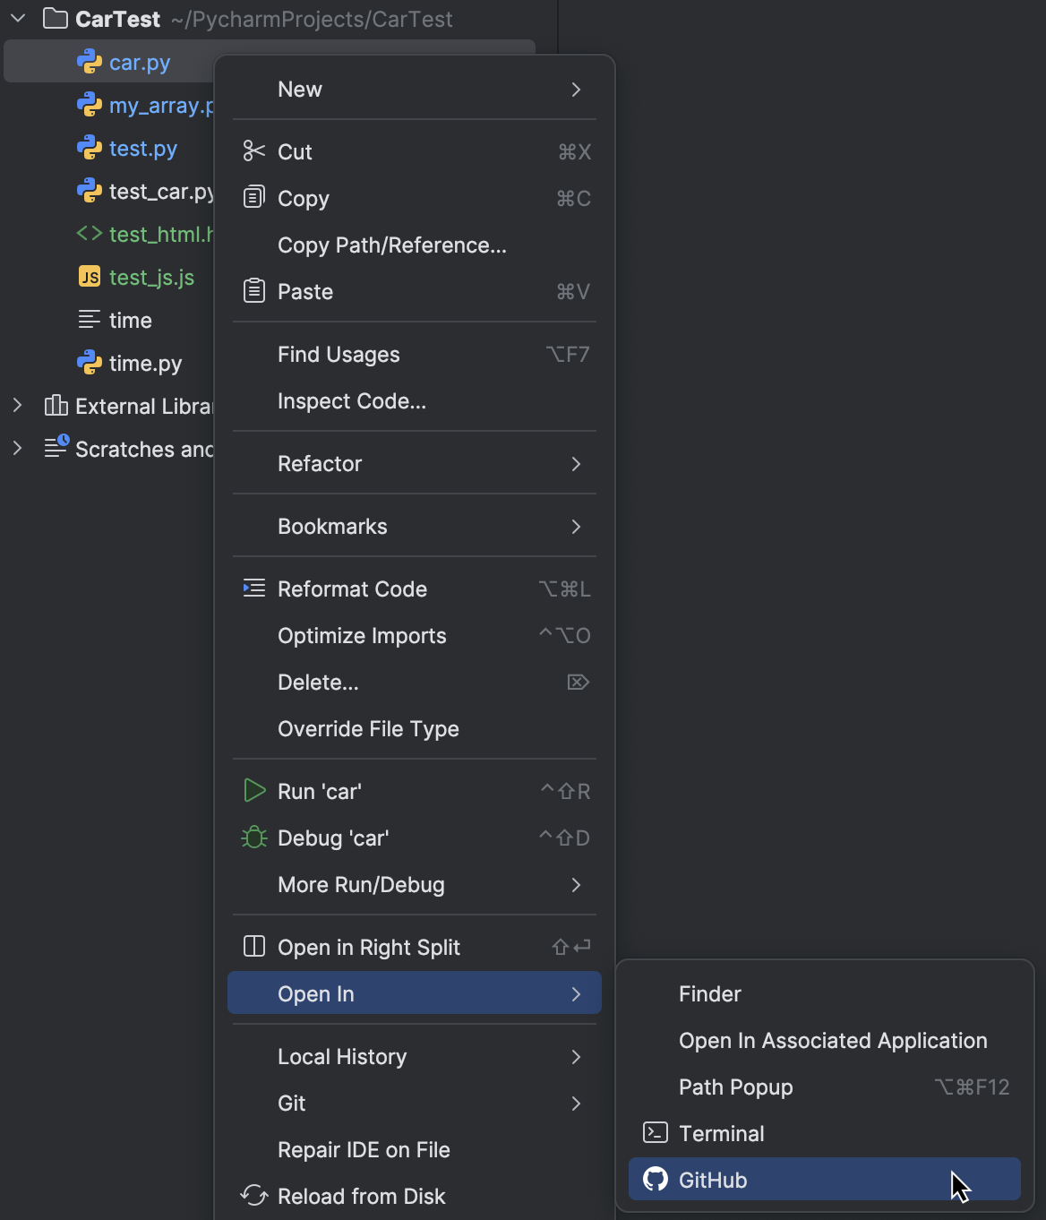Click the Reformat Code icon
Image resolution: width=1046 pixels, height=1220 pixels.
[x=253, y=589]
